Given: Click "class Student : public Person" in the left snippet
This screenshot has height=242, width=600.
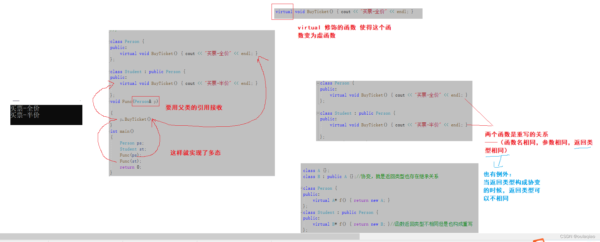Looking at the screenshot, I should coord(148,72).
